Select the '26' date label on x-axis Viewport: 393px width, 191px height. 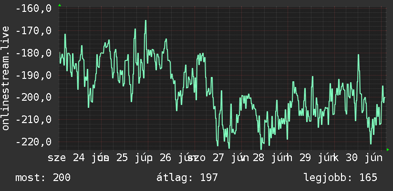coord(165,158)
